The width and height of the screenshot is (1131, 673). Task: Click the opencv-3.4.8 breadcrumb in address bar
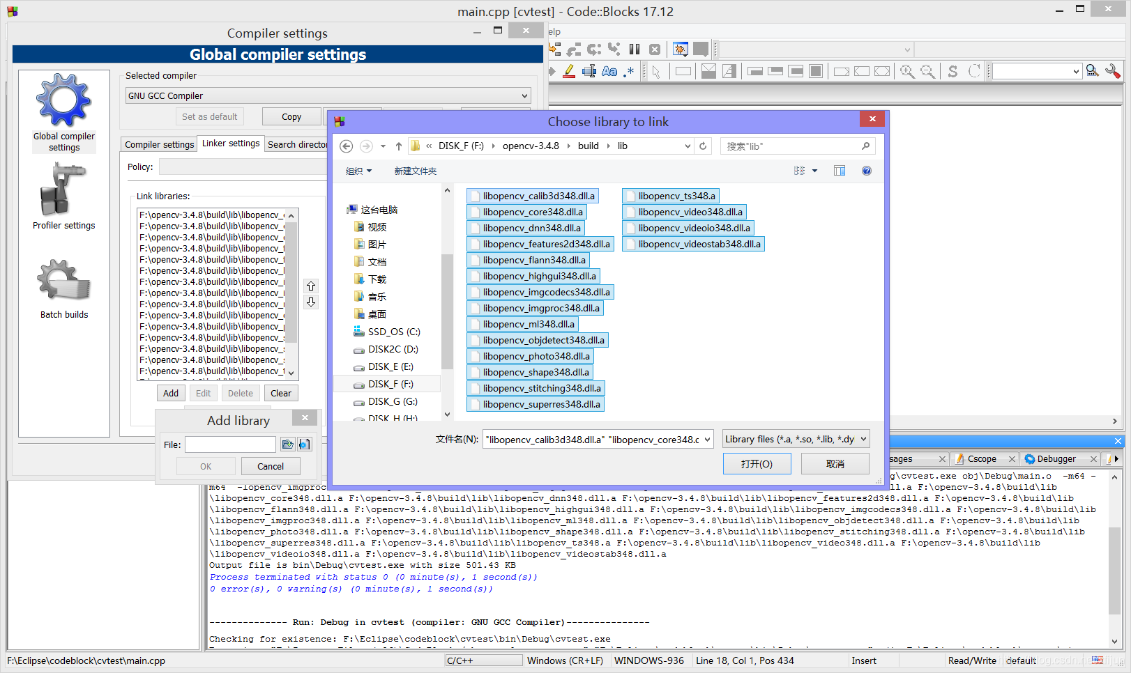[531, 146]
